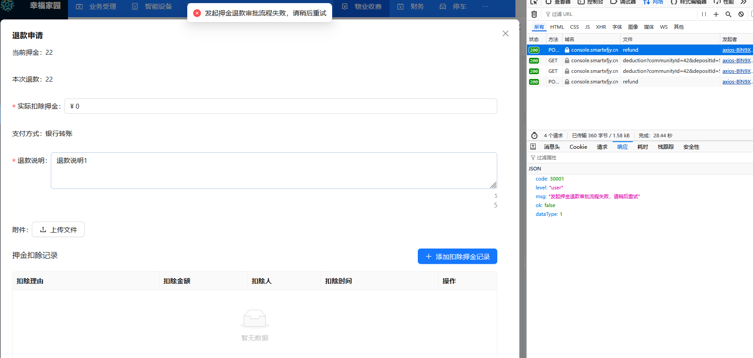Open request blocking circle-slash icon
The height and width of the screenshot is (358, 753).
741,14
